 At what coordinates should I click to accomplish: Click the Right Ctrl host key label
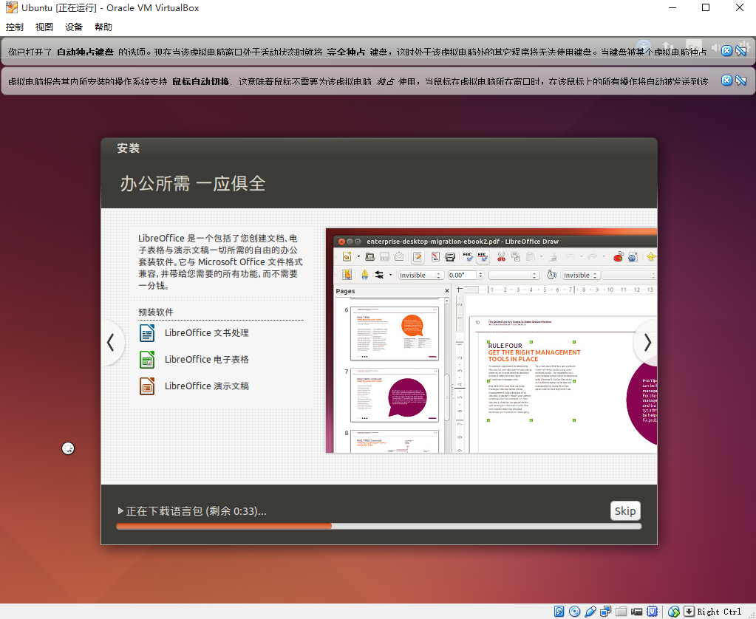719,612
